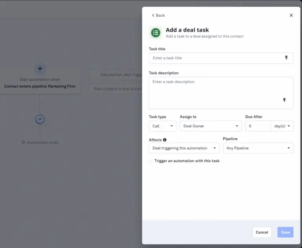
Task: Click Add contacts to this automation
Action: [x=116, y=89]
